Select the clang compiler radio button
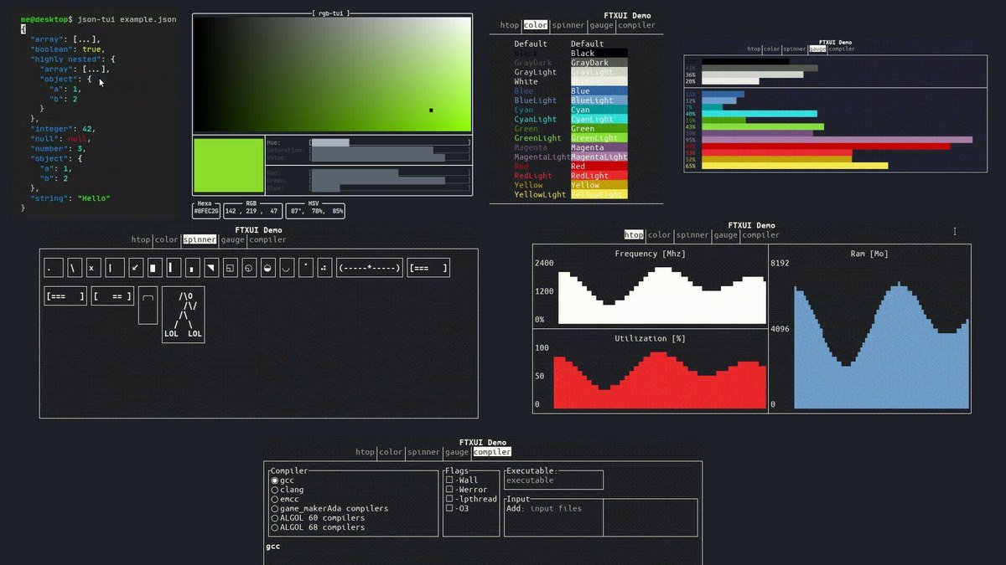Viewport: 1006px width, 565px height. (x=274, y=490)
